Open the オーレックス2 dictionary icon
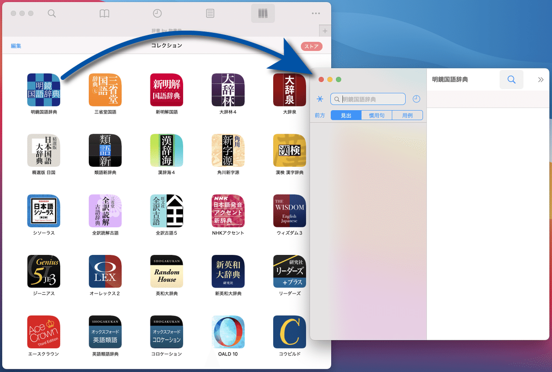552x372 pixels. pos(105,271)
